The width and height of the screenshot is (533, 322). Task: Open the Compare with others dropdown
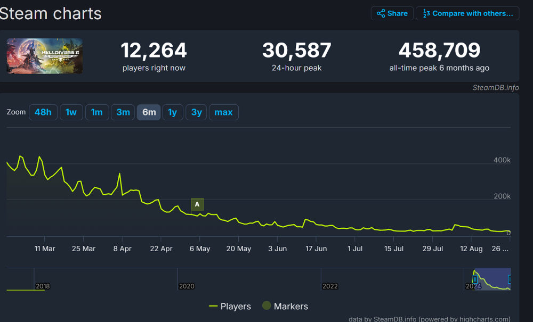click(x=467, y=13)
